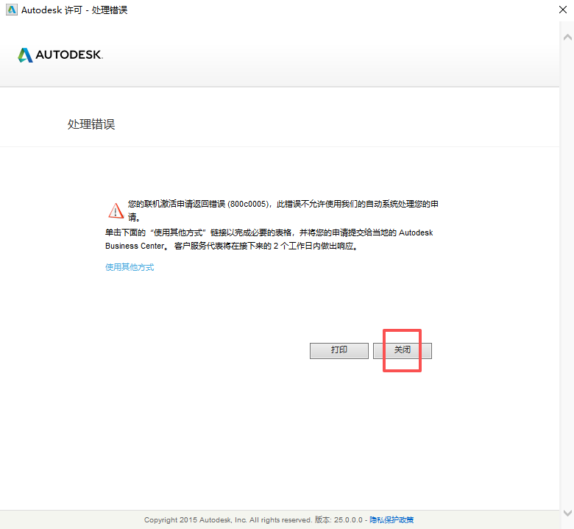Click the 'Business Center' instruction line
574x529 pixels.
(231, 246)
